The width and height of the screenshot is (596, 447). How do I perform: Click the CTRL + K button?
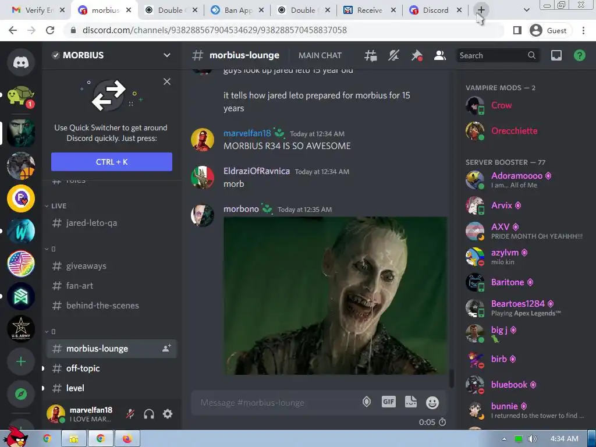(x=112, y=162)
